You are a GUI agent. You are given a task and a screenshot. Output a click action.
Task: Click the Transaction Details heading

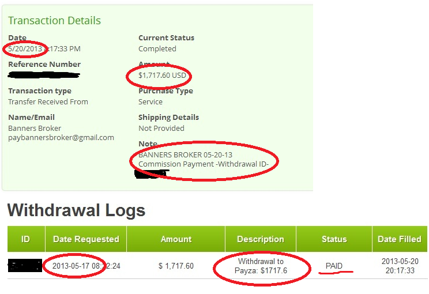[x=54, y=21]
